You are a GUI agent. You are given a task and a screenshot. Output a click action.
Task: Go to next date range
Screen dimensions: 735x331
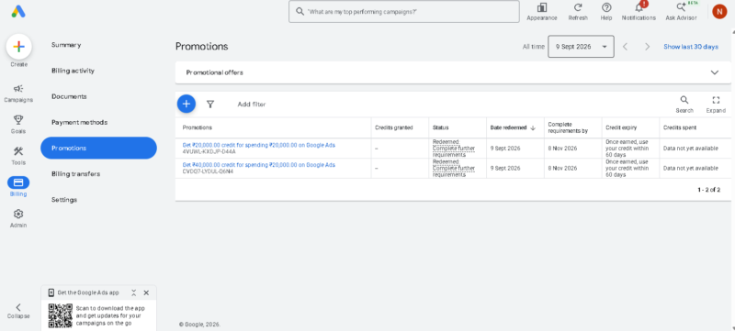pyautogui.click(x=648, y=46)
